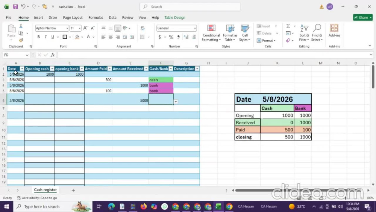Align text right
376x212 pixels.
click(x=118, y=37)
